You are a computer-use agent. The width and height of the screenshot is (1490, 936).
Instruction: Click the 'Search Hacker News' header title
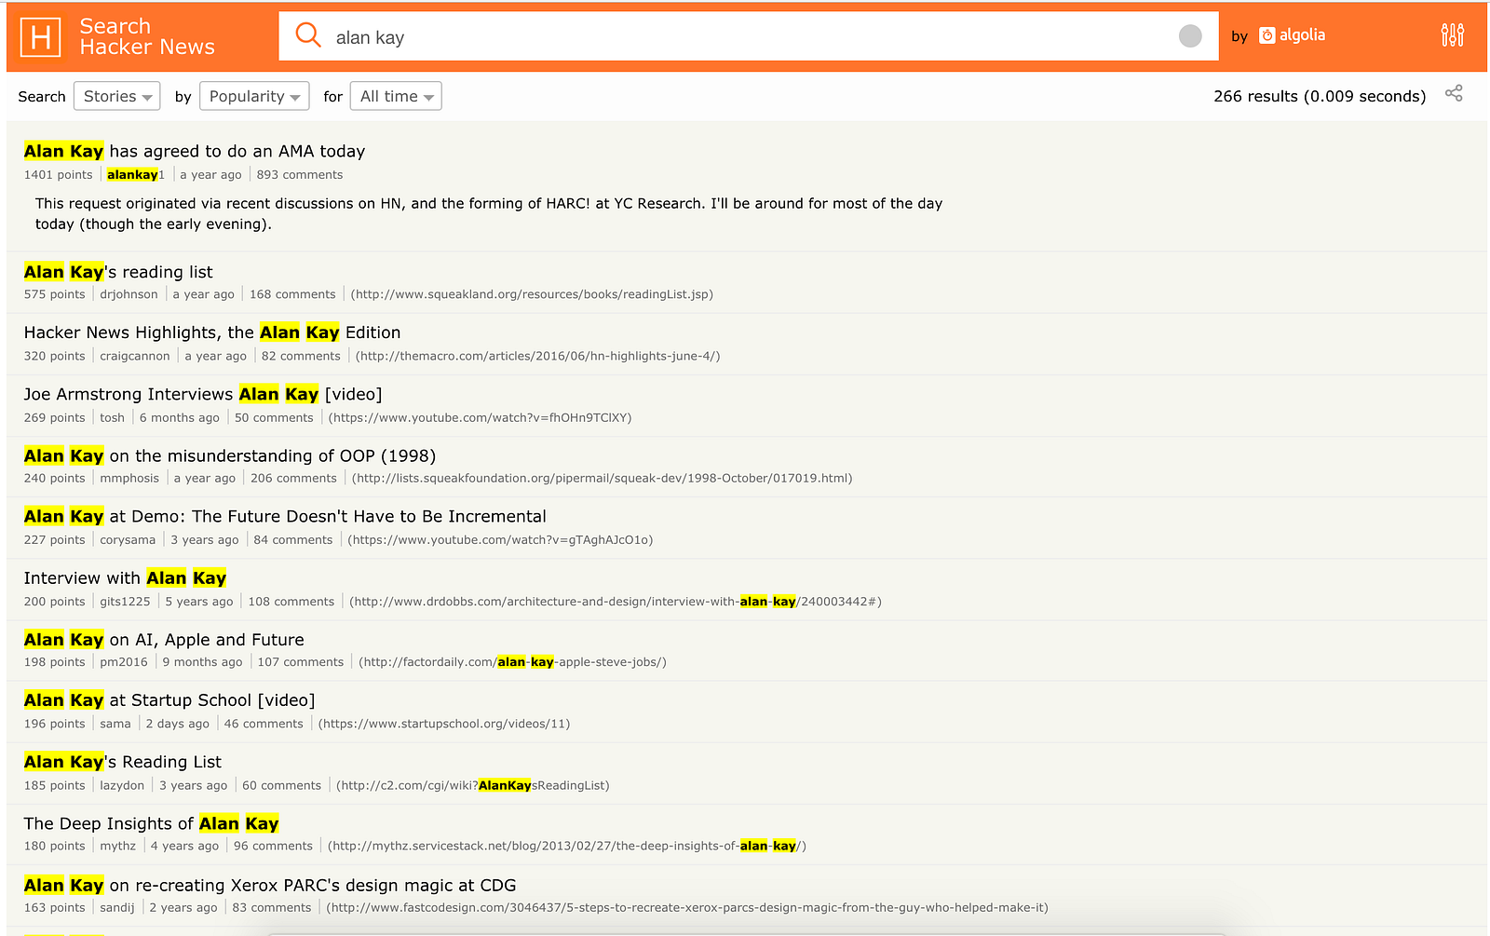tap(147, 36)
